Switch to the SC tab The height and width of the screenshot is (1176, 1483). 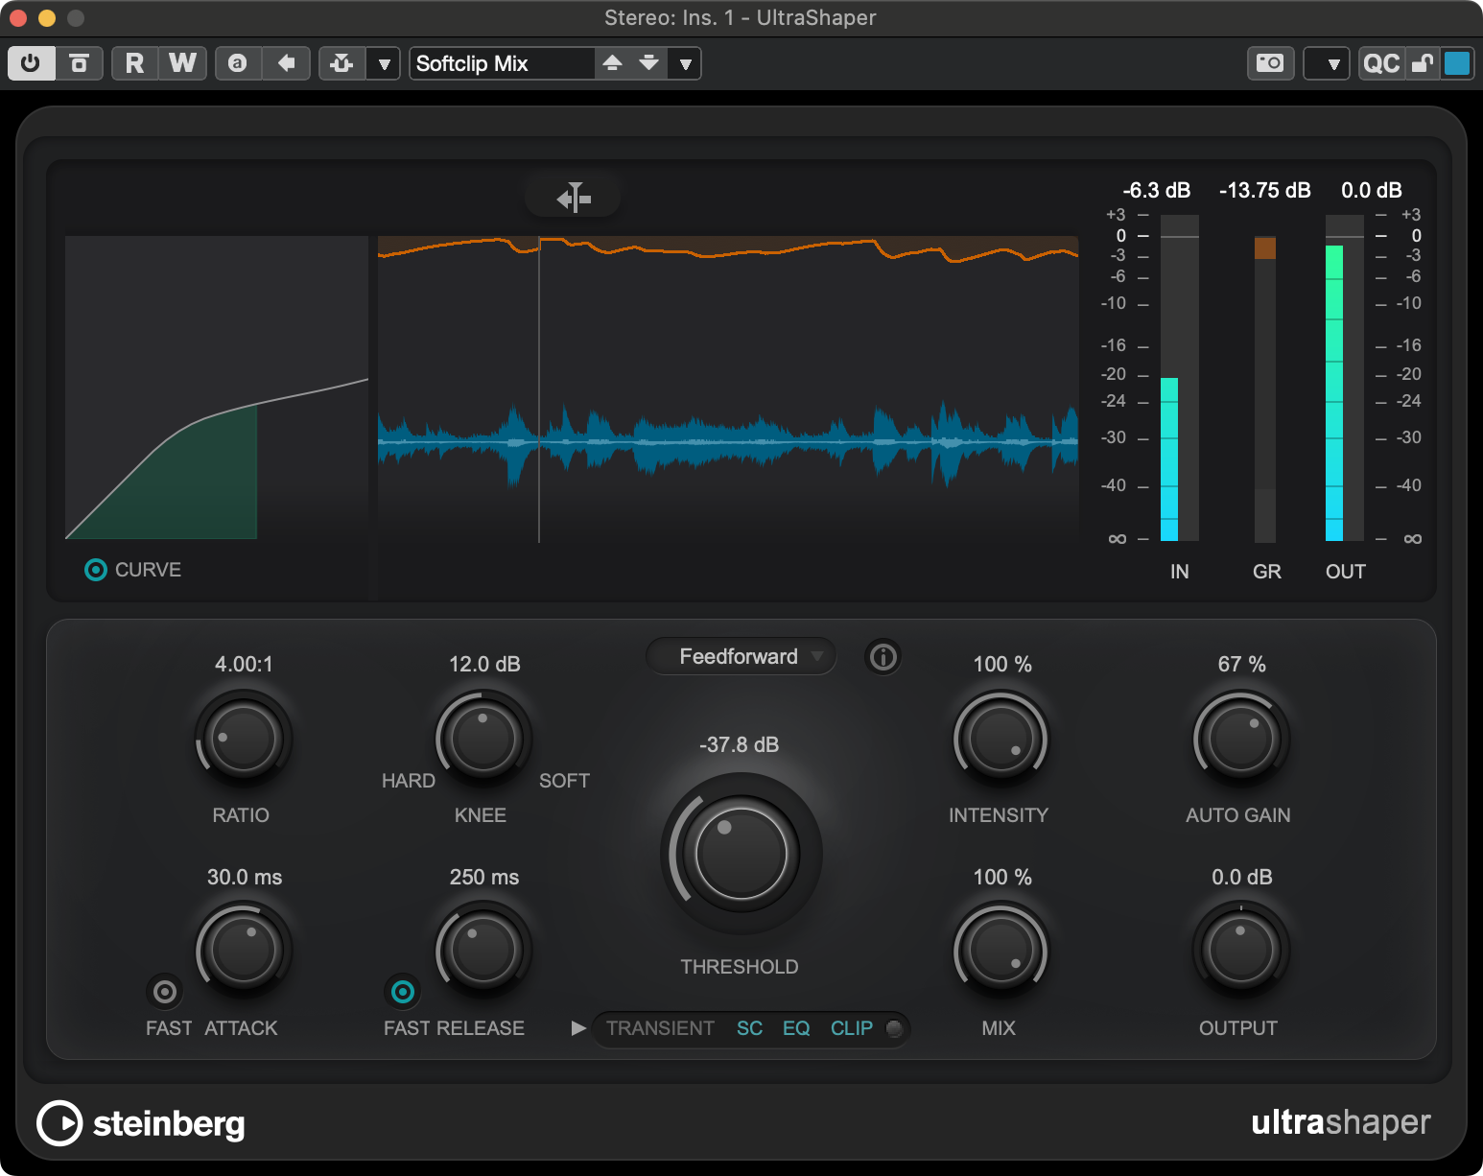(x=749, y=1028)
